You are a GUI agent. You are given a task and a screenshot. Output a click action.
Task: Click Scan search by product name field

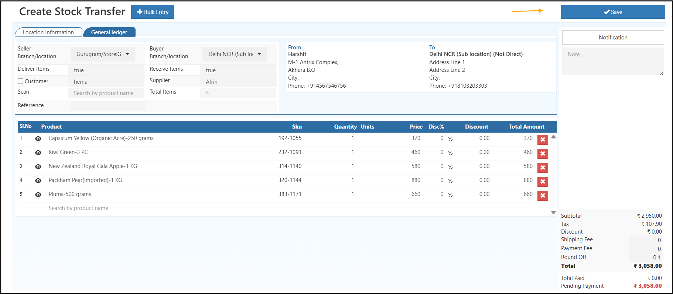tap(106, 93)
